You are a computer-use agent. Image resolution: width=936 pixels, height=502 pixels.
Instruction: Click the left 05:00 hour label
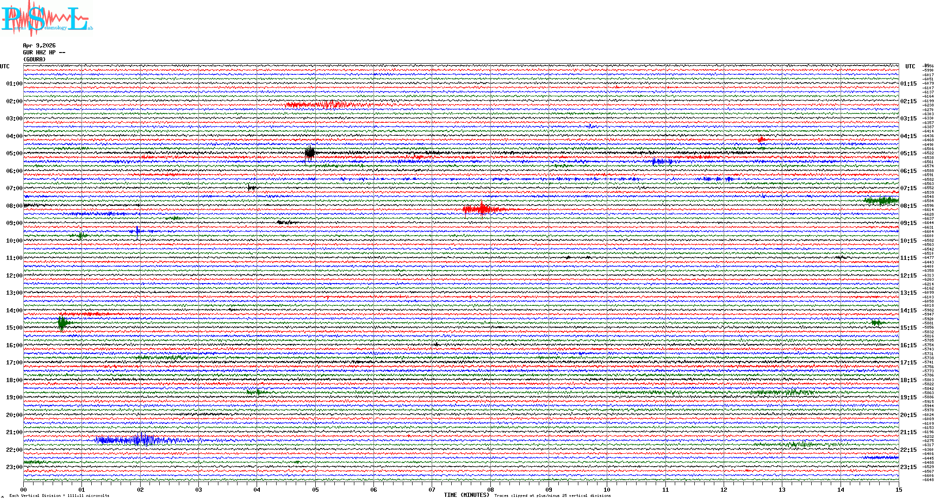click(14, 153)
